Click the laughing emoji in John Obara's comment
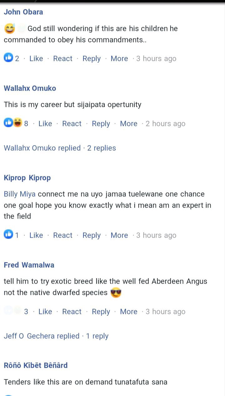 click(9, 29)
